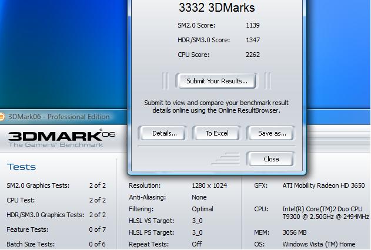The height and width of the screenshot is (250, 371).
Task: Open the Details dialog
Action: point(163,133)
